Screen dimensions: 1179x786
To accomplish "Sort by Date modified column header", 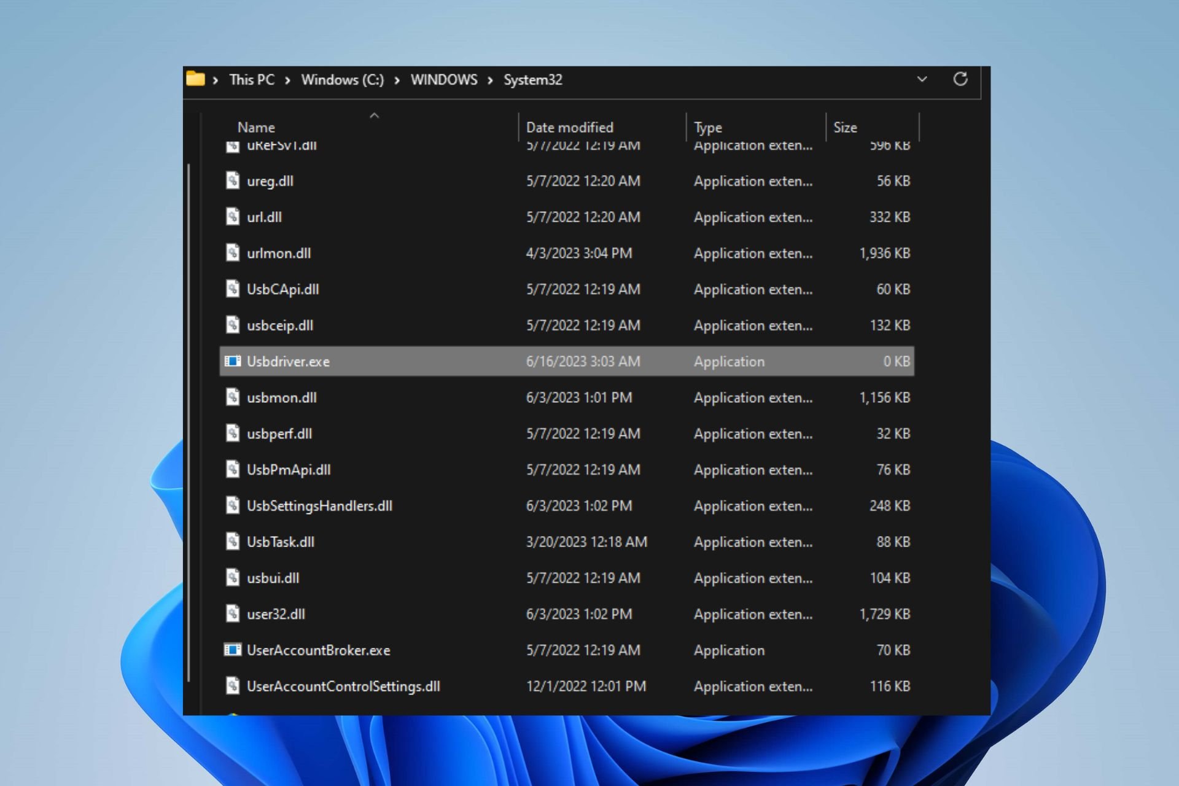I will click(x=569, y=127).
